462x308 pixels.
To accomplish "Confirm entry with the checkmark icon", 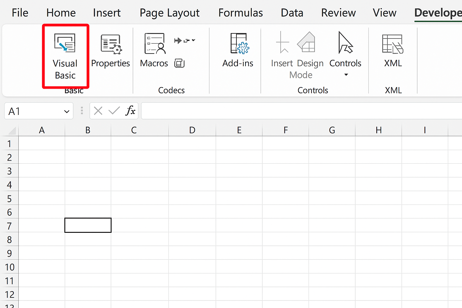I will tap(114, 111).
